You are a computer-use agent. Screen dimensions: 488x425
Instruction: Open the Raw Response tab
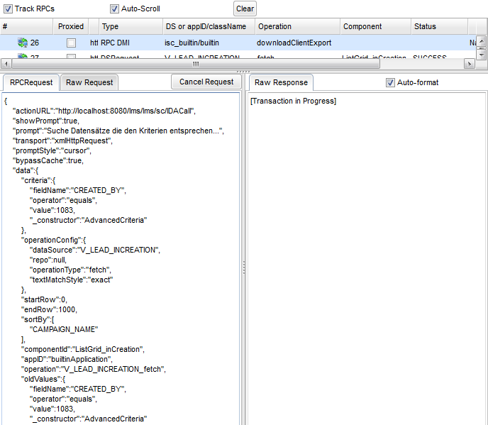point(281,82)
